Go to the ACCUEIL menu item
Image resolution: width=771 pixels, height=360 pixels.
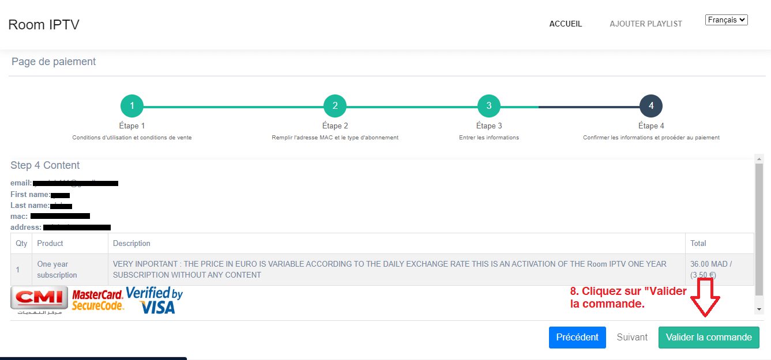(x=566, y=24)
